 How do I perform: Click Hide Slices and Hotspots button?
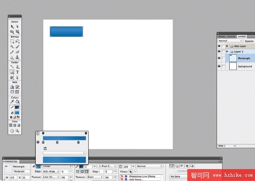12,92
